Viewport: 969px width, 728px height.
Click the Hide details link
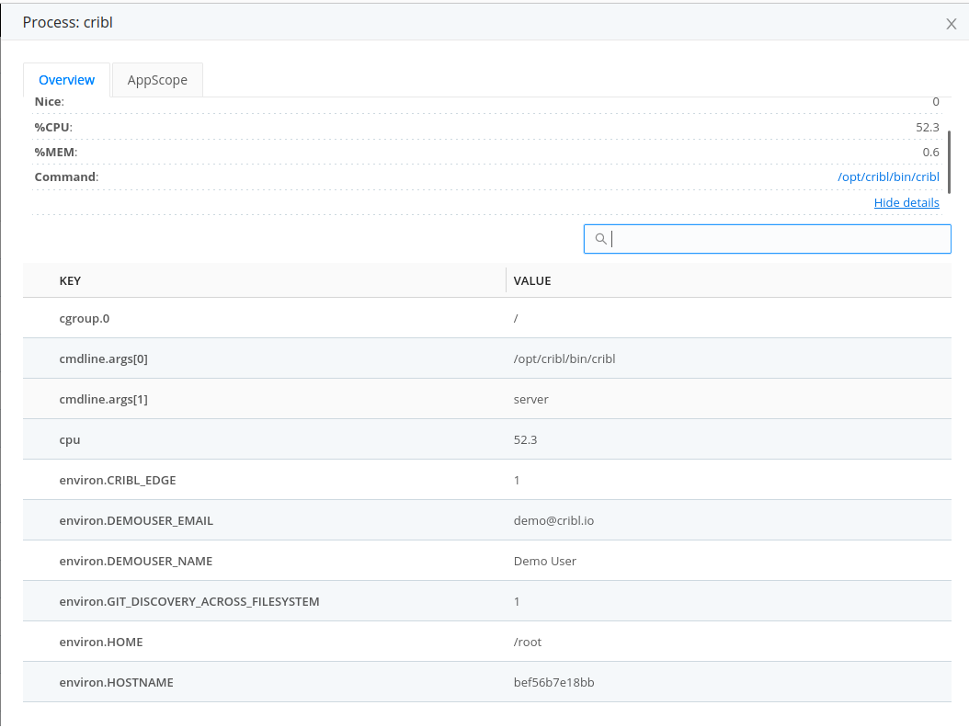[x=906, y=202]
